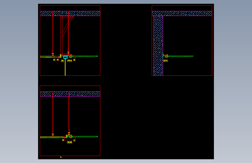Click the green ceiling board in the top-left detail
Viewport: 252px width, 163px height.
coord(85,56)
